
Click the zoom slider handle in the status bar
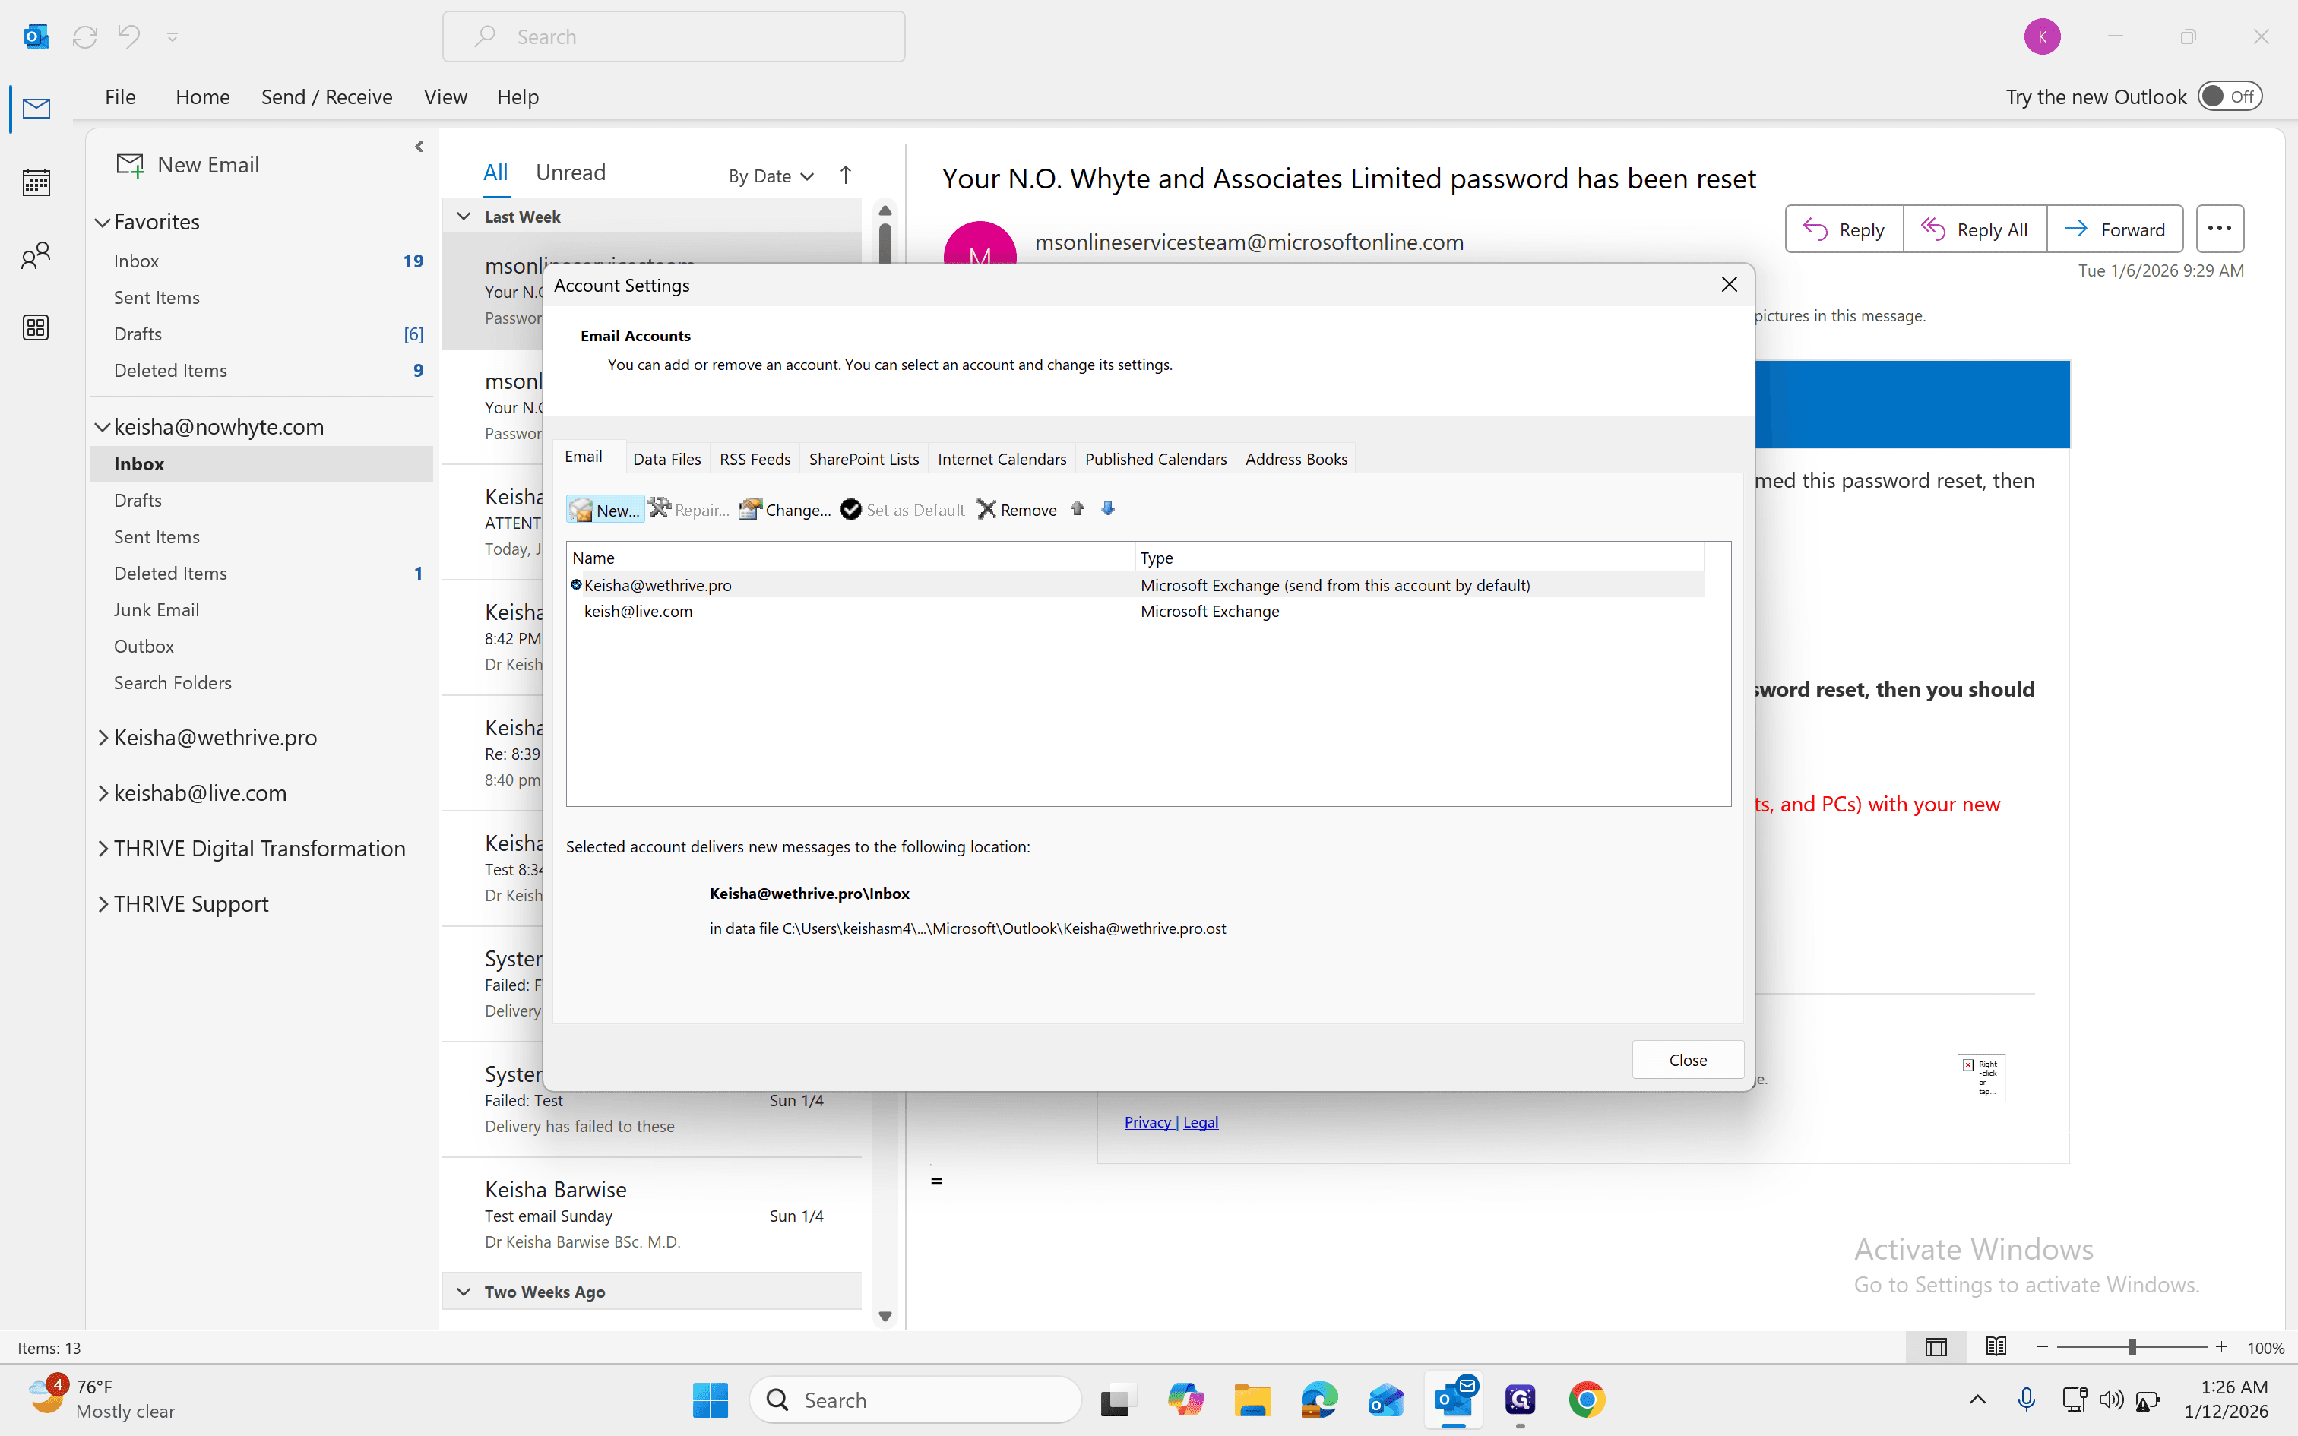(2132, 1346)
